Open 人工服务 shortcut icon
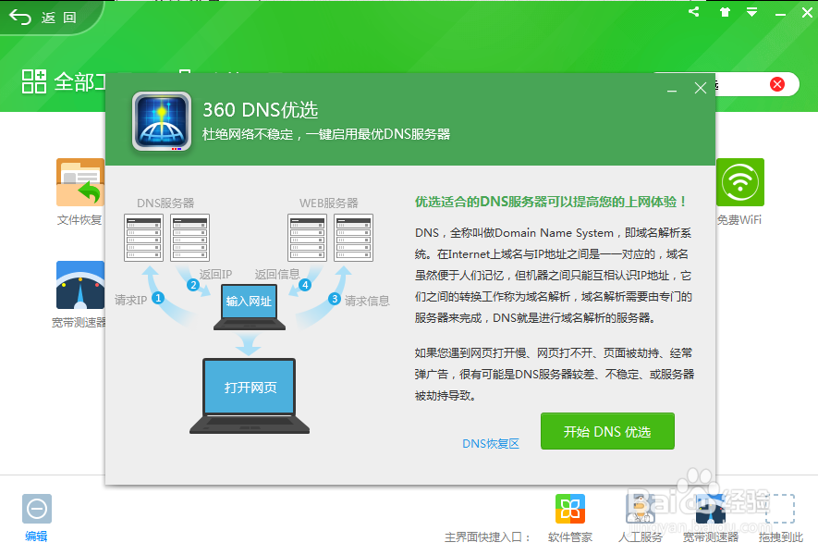 point(641,509)
